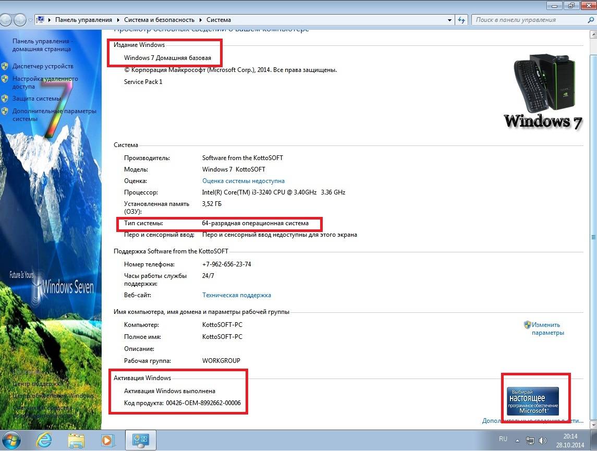Select the Control Panel taskbar button
597x451 pixels.
[x=140, y=441]
